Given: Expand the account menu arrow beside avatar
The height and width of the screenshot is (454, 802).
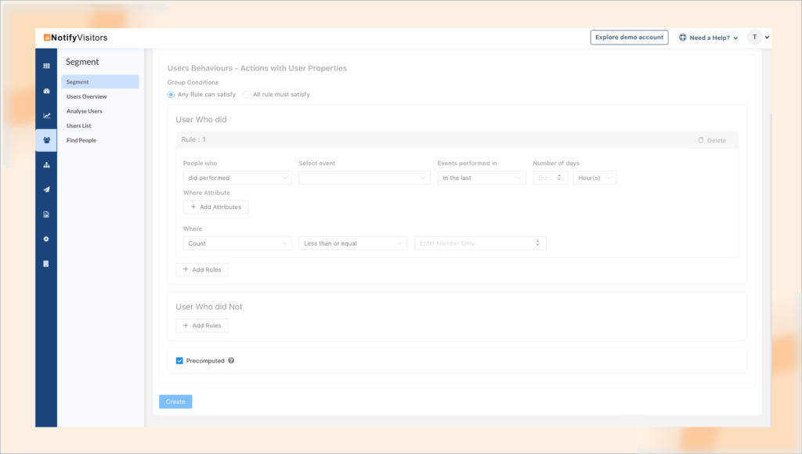Looking at the screenshot, I should click(768, 38).
